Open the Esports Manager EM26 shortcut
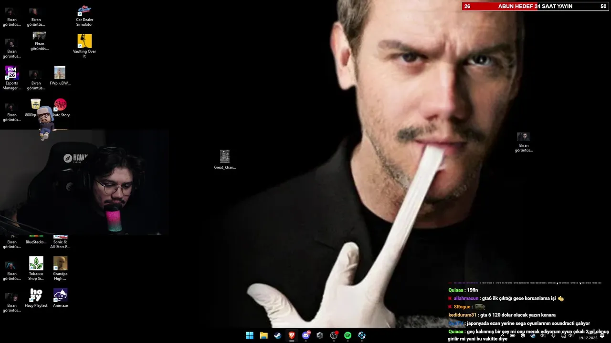Image resolution: width=611 pixels, height=343 pixels. pos(12,78)
